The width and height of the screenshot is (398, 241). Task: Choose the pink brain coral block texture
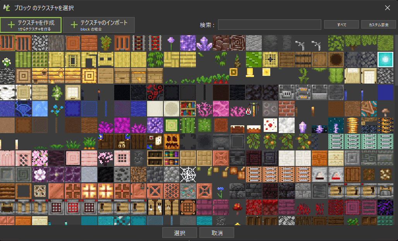click(x=221, y=109)
